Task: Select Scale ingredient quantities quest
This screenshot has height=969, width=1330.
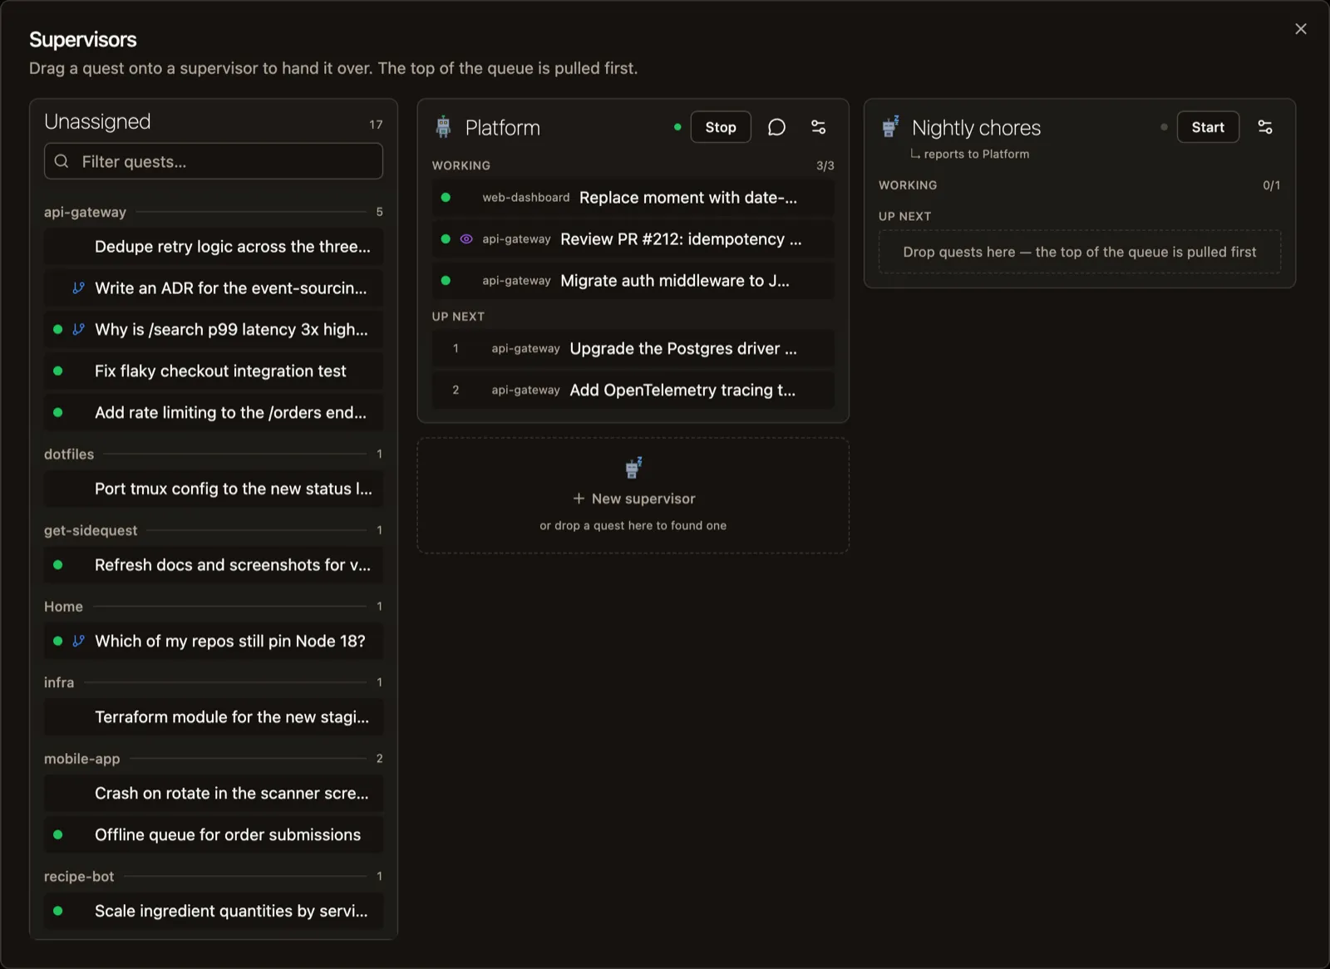Action: [214, 912]
